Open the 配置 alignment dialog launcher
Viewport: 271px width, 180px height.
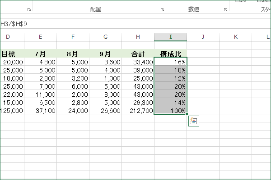[x=162, y=10]
